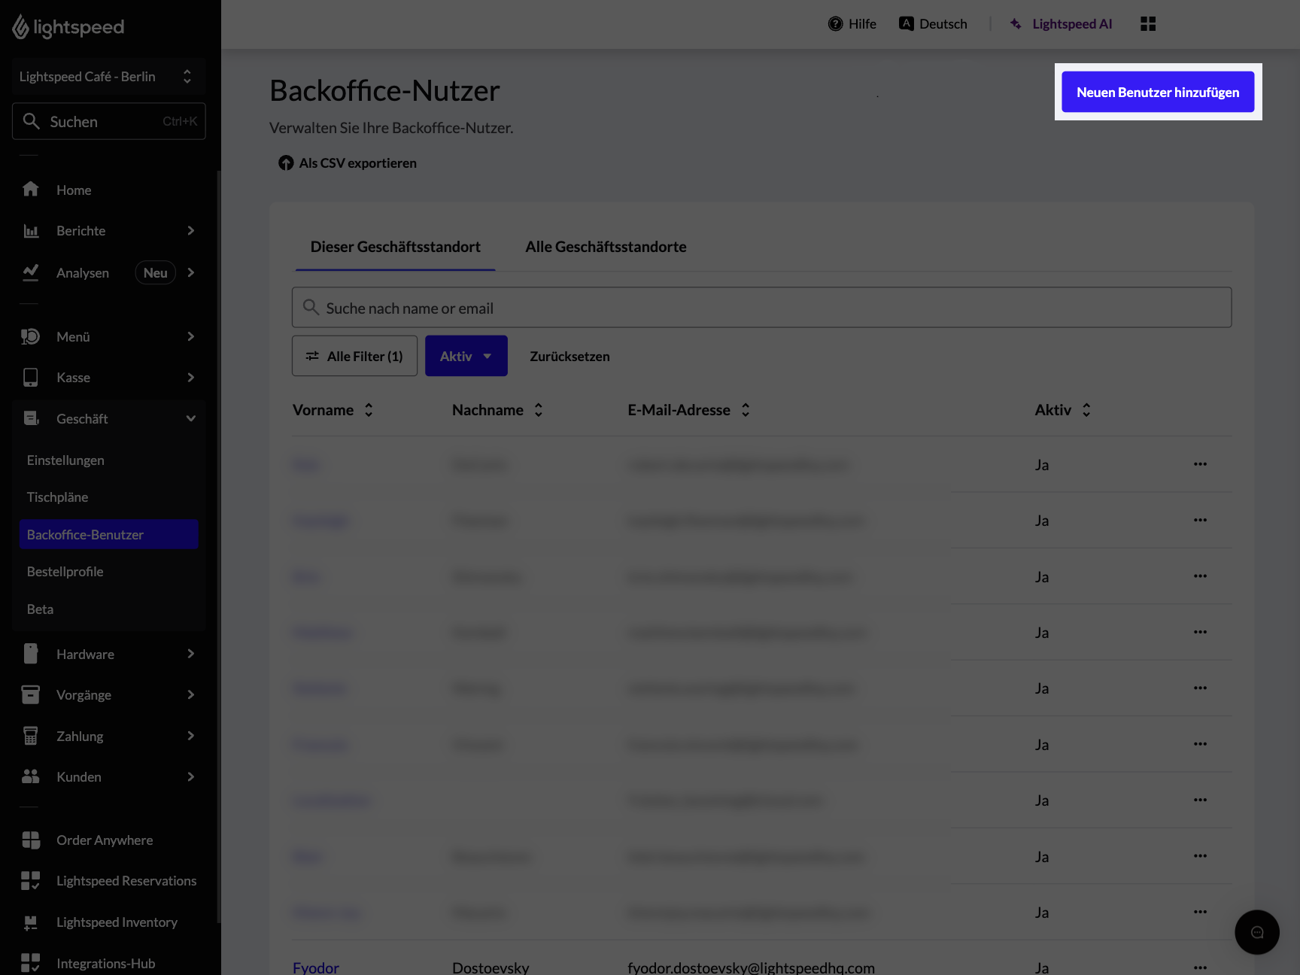
Task: Click the Home house icon
Action: pos(30,189)
